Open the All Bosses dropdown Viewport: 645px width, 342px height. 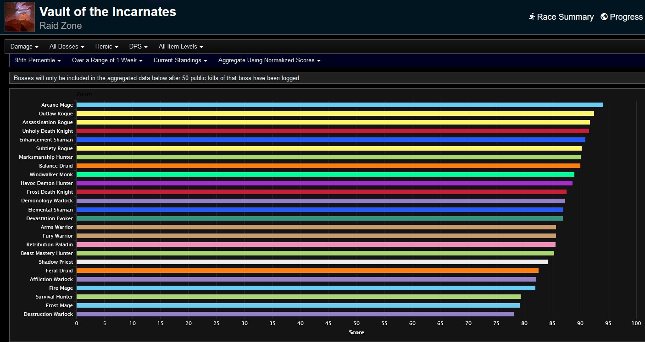click(67, 46)
